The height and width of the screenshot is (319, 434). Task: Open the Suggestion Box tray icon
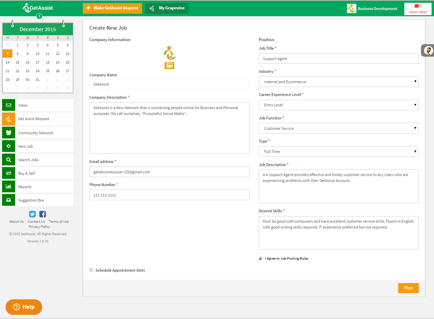click(9, 200)
